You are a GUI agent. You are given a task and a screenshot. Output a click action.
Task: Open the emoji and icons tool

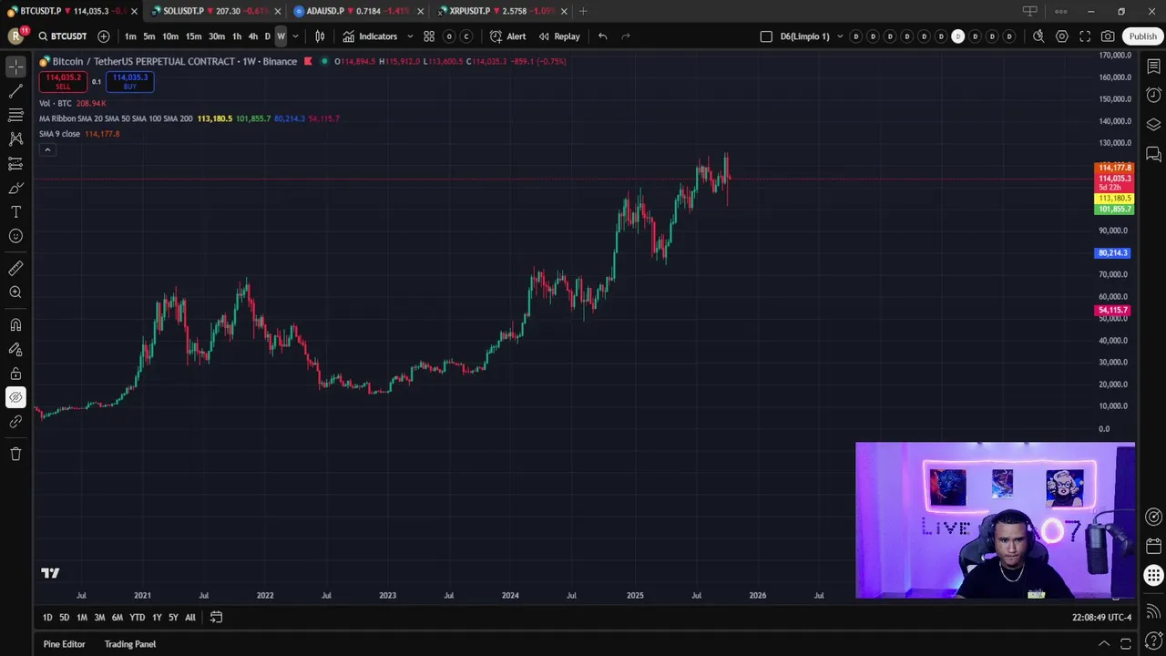coord(15,236)
